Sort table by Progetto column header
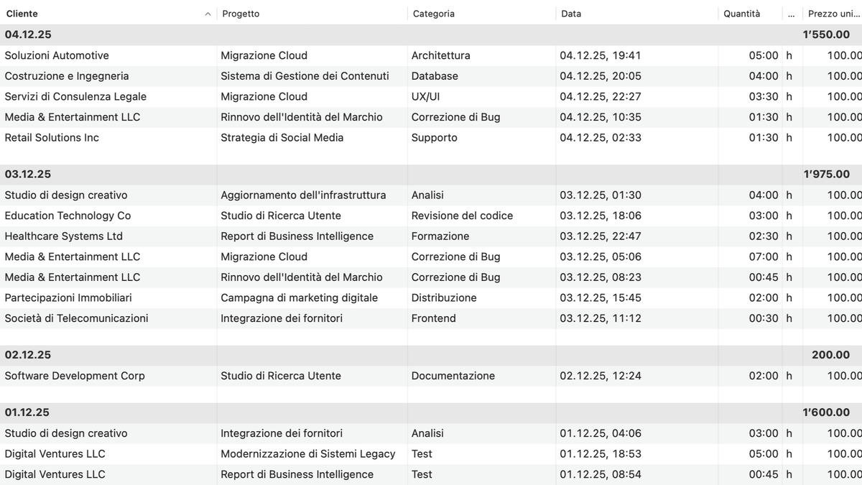The height and width of the screenshot is (485, 862). 241,14
